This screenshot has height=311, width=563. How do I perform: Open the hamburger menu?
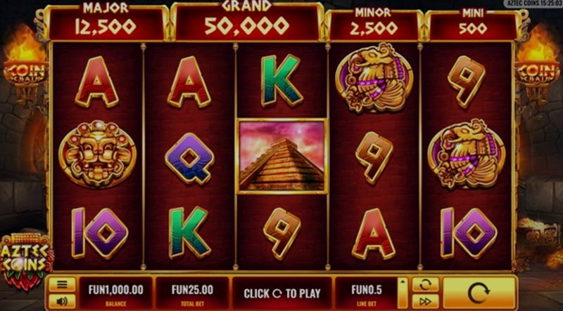click(x=62, y=284)
